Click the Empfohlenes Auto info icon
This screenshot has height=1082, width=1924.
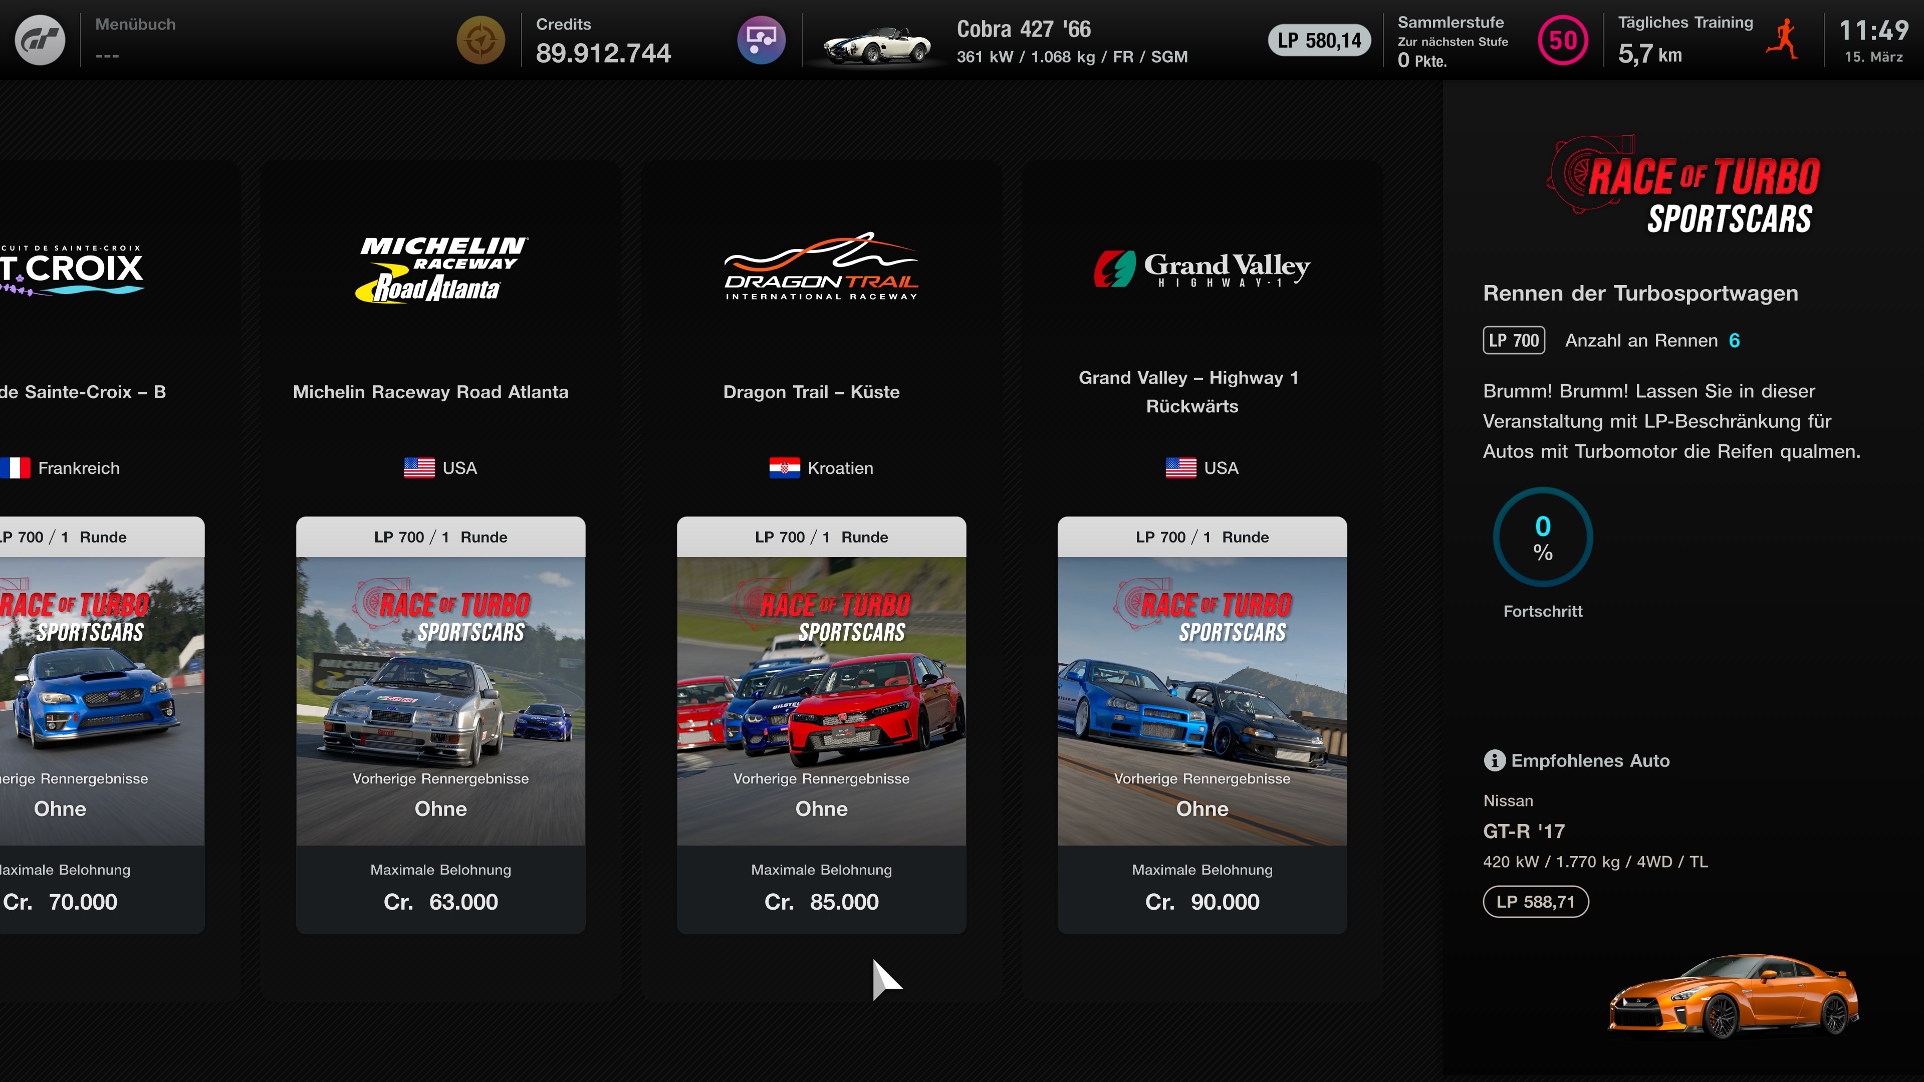[x=1494, y=760]
